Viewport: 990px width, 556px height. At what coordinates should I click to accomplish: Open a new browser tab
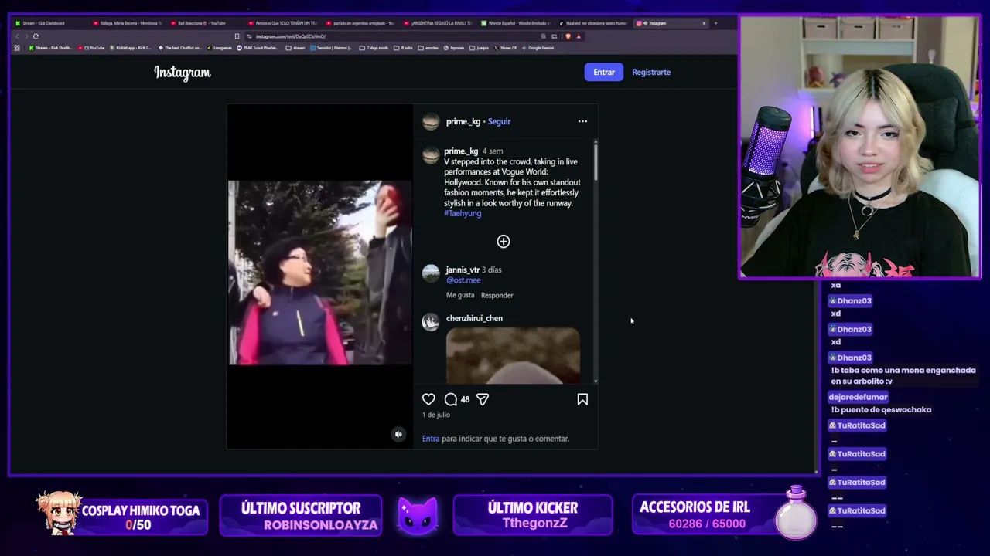click(x=715, y=23)
